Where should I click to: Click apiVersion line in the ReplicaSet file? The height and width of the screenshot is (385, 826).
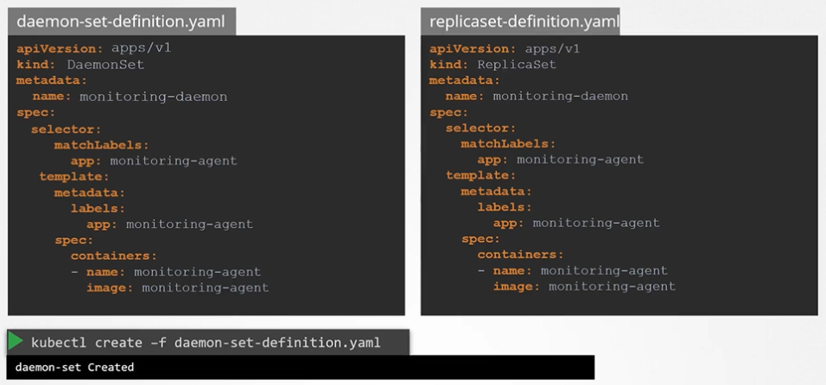click(506, 48)
